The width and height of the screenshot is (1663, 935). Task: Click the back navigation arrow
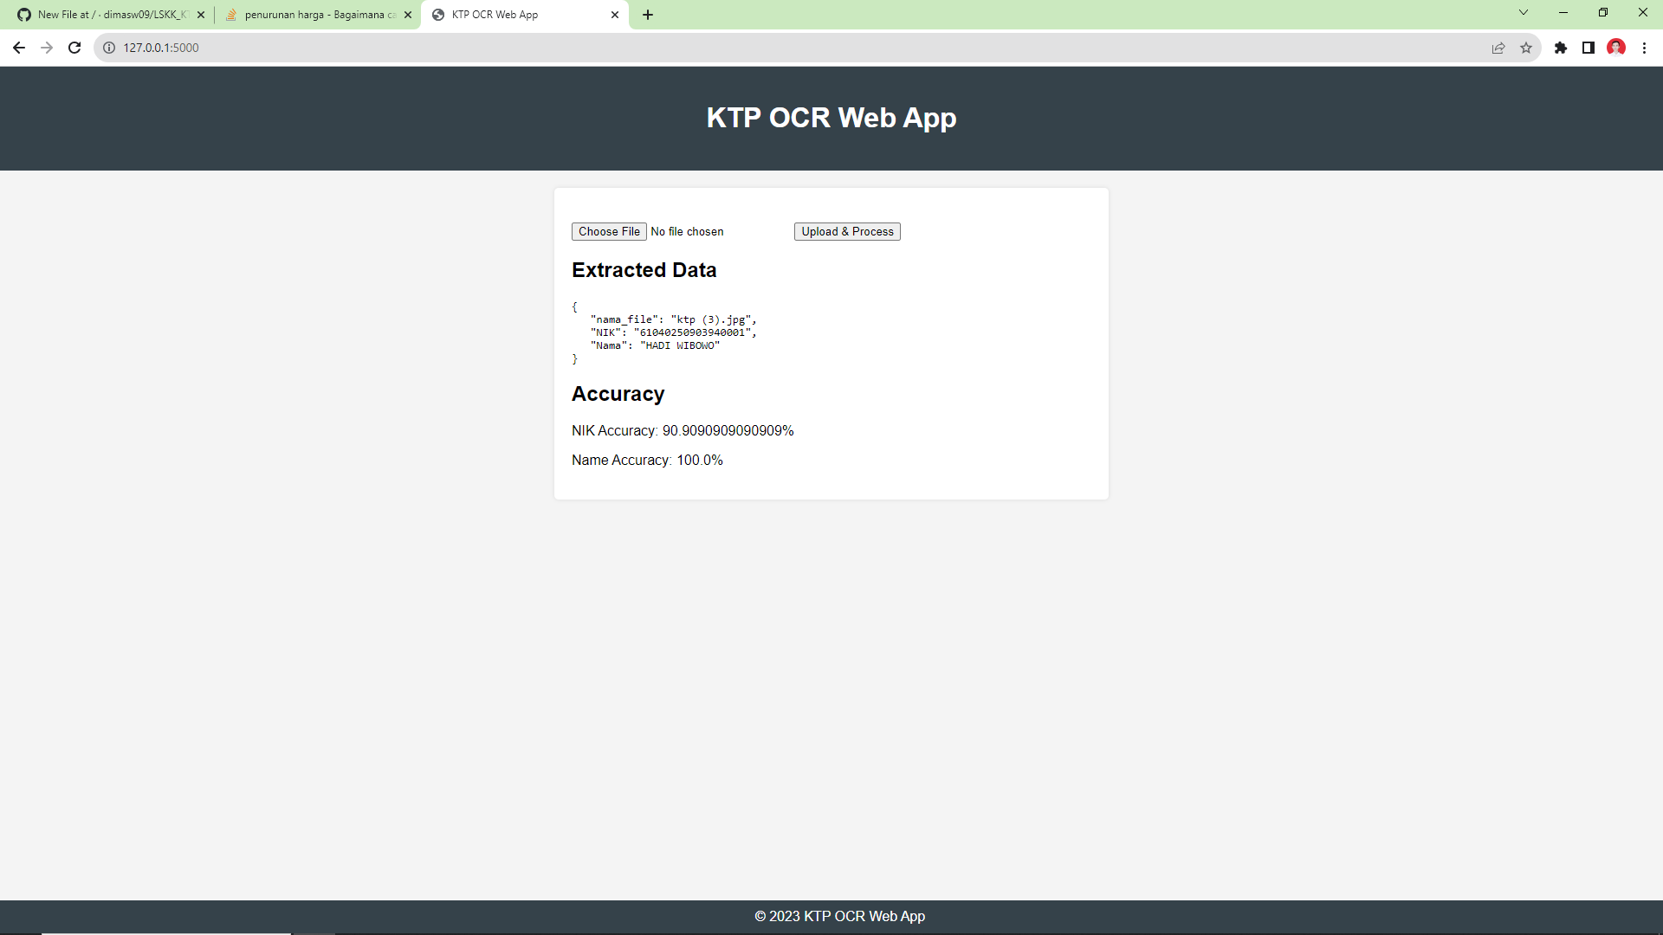19,48
